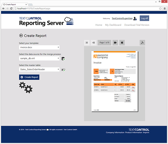Screen dimensions: 168x144
Task: Click the browser forward arrow
Action: [x=7, y=8]
